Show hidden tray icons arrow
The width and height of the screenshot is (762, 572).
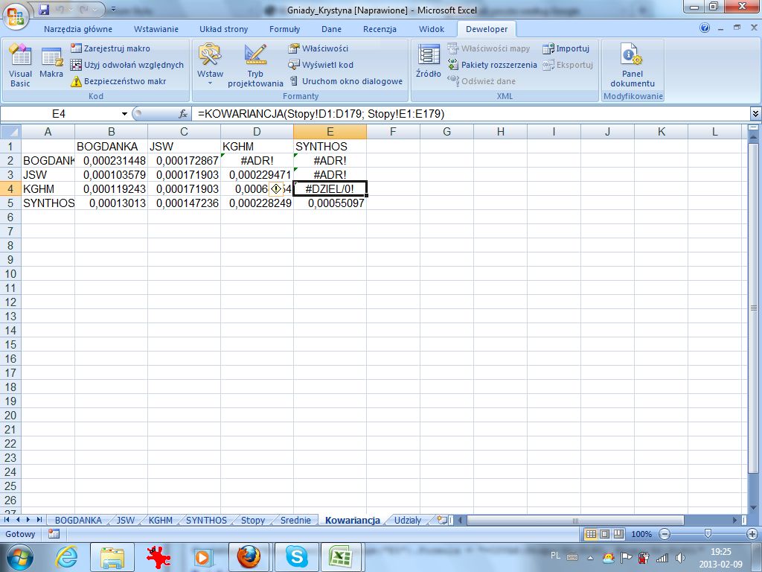(x=590, y=558)
